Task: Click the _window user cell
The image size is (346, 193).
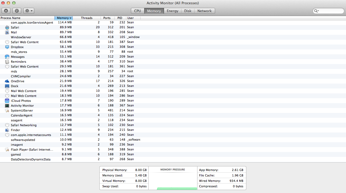Action: coord(133,37)
